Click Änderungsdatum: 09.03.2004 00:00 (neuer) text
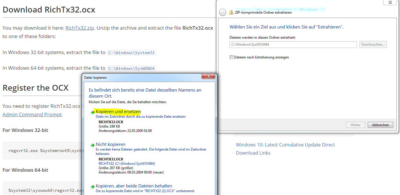This screenshot has height=195, width=400. 131,172
